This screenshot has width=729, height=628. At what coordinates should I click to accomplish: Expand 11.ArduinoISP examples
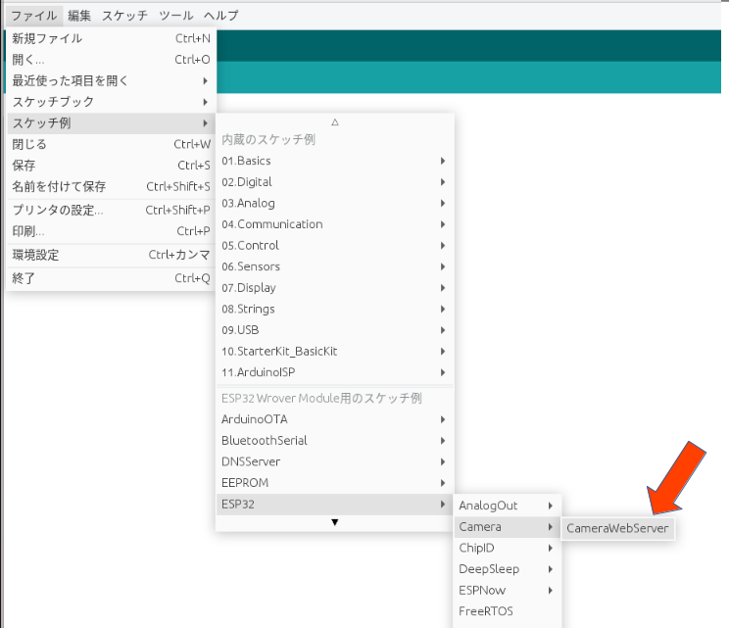click(335, 372)
